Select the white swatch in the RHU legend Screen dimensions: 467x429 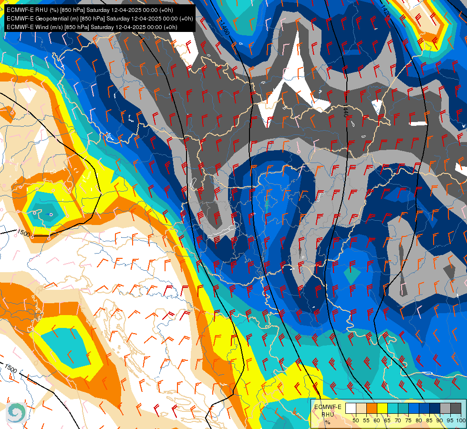(351, 408)
